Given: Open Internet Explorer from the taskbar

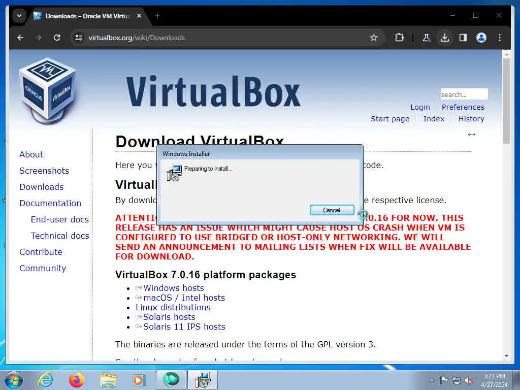Looking at the screenshot, I should pos(45,380).
